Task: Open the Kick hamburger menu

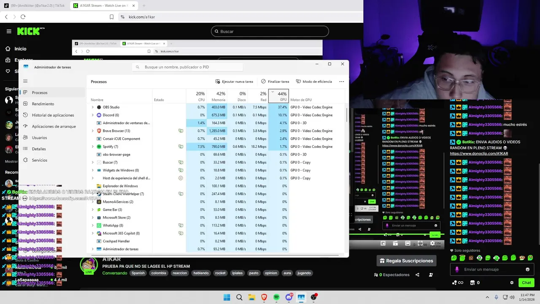Action: pos(9,31)
